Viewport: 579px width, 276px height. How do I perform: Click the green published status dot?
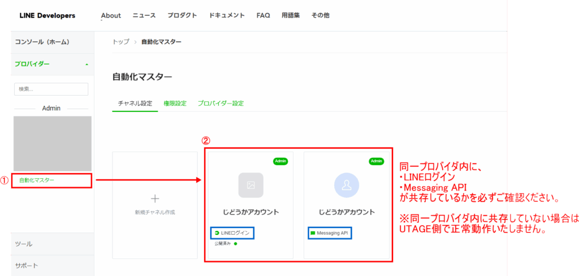click(x=235, y=244)
